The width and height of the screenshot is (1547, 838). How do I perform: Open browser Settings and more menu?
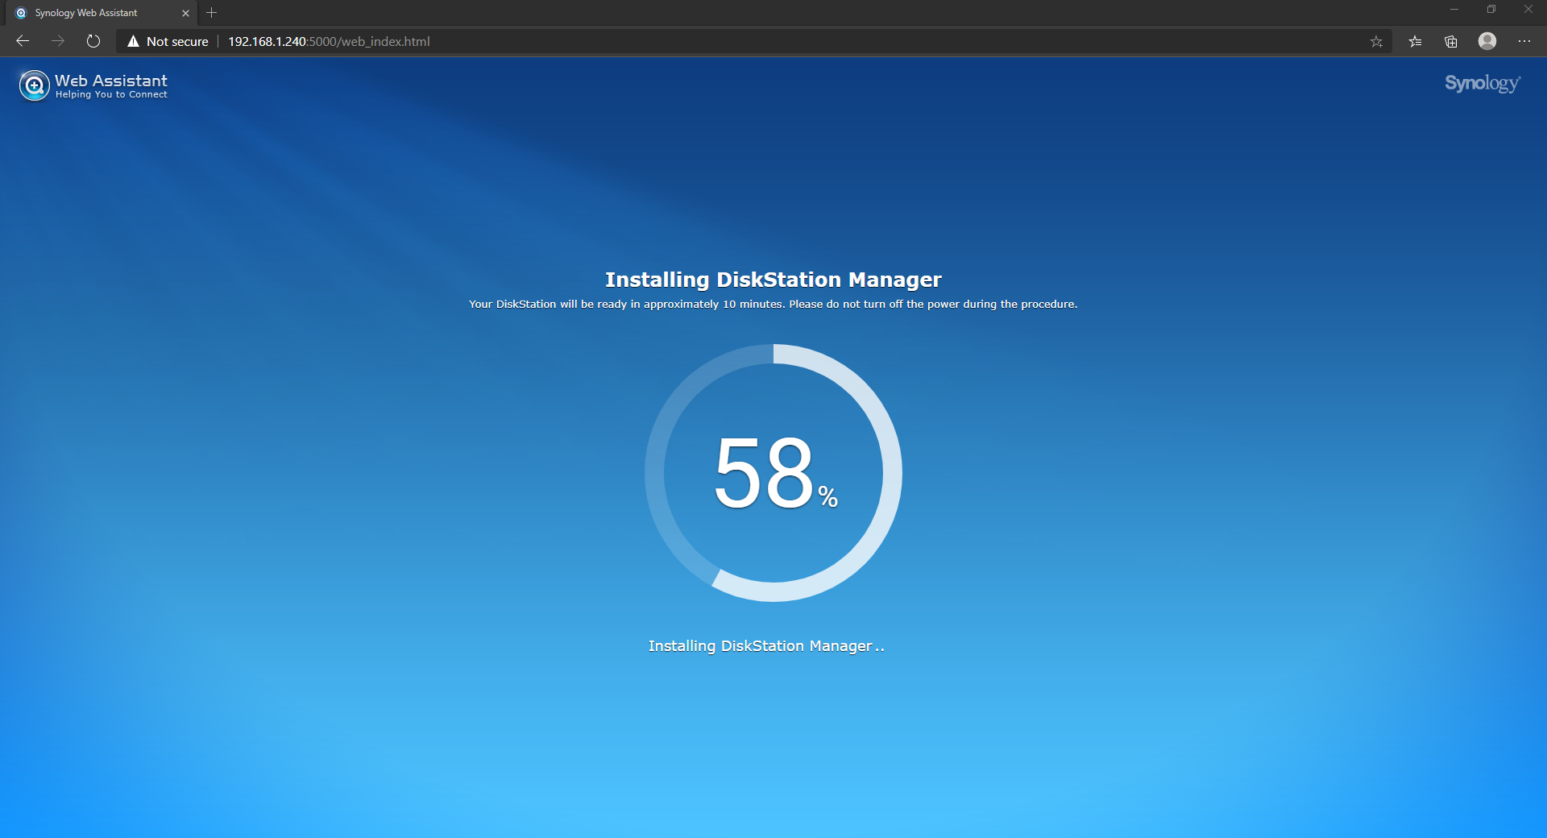point(1524,41)
